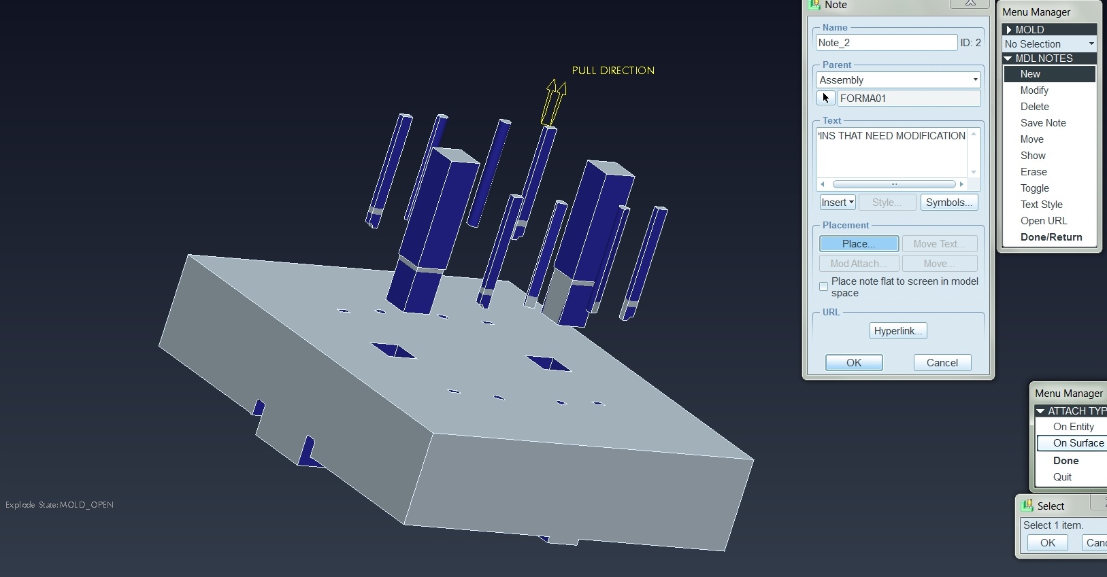Screen dimensions: 1107x577
Task: Click the Hyperlink... button
Action: point(898,331)
